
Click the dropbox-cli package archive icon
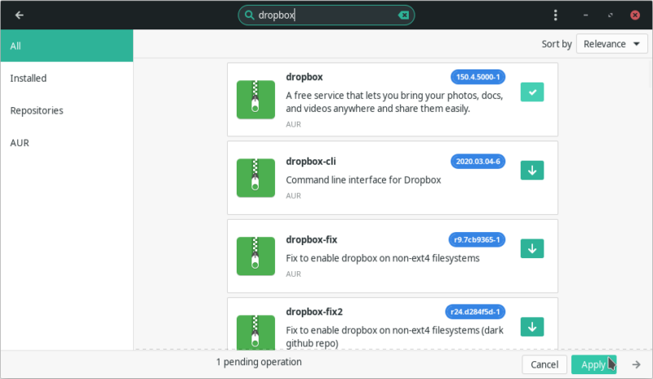(x=255, y=178)
